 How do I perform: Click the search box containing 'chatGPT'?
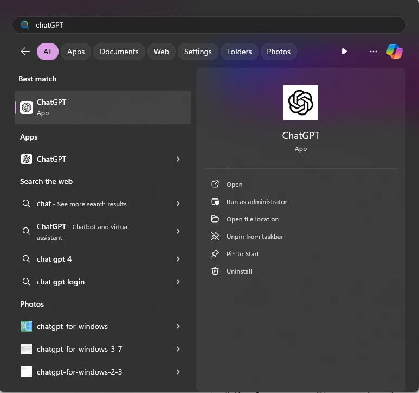pos(209,25)
